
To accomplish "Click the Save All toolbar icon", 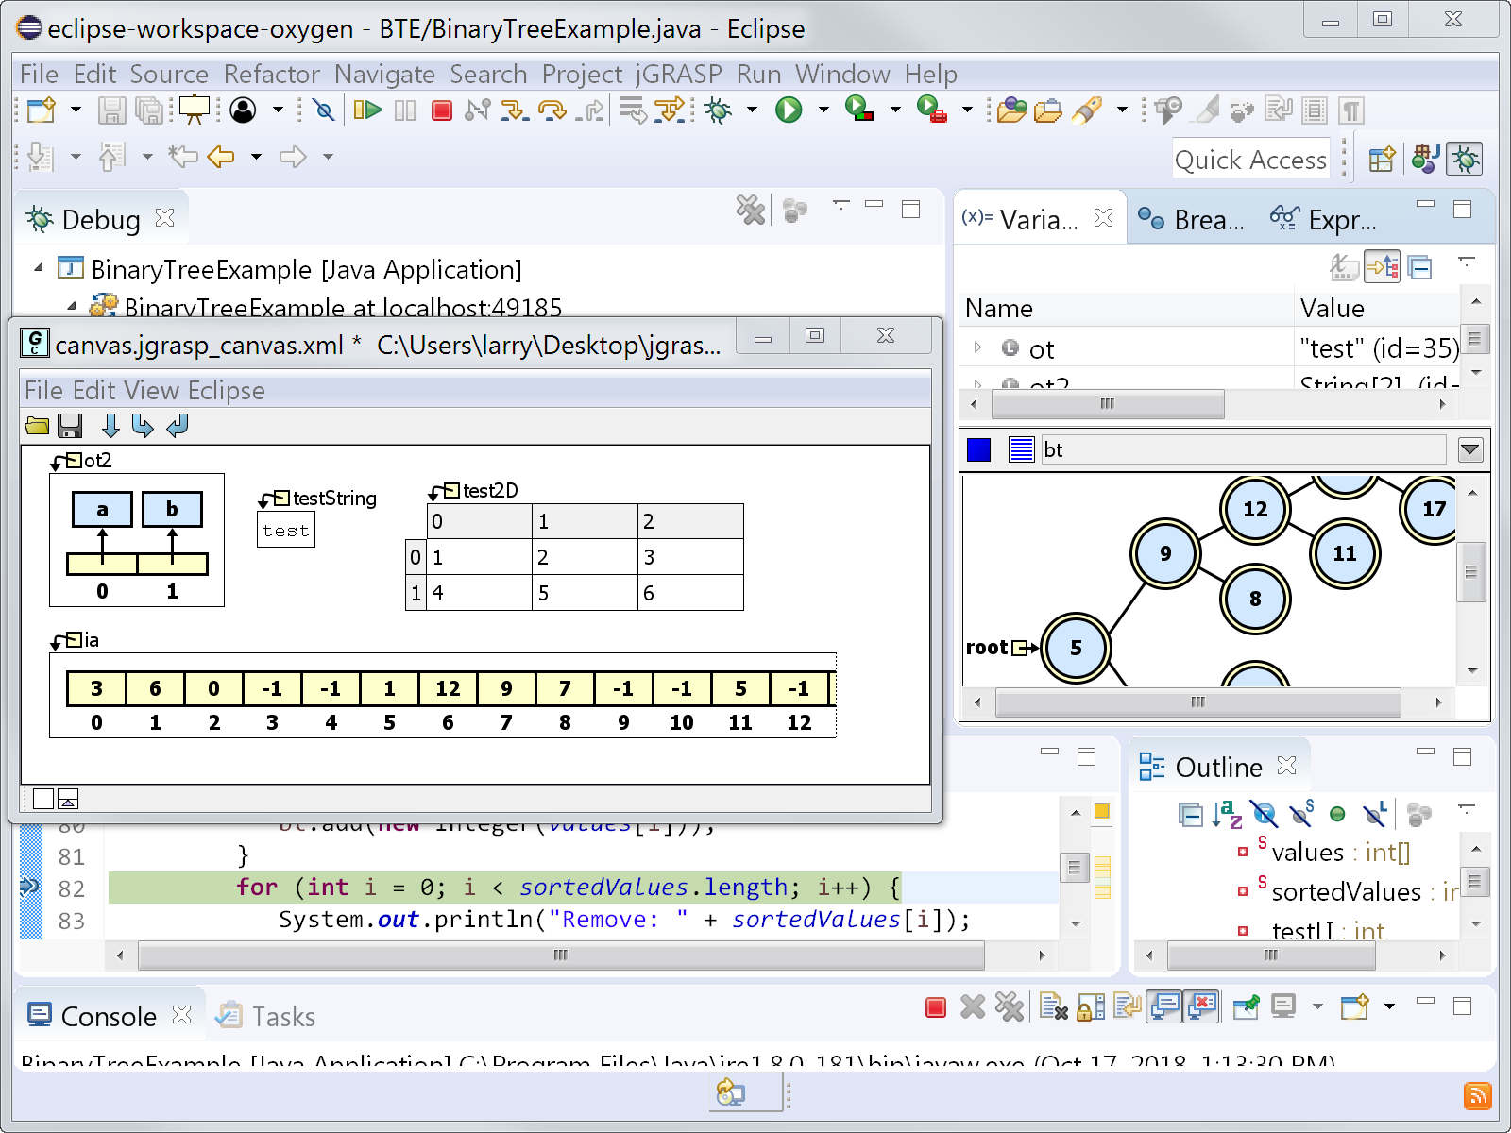I will (x=149, y=110).
